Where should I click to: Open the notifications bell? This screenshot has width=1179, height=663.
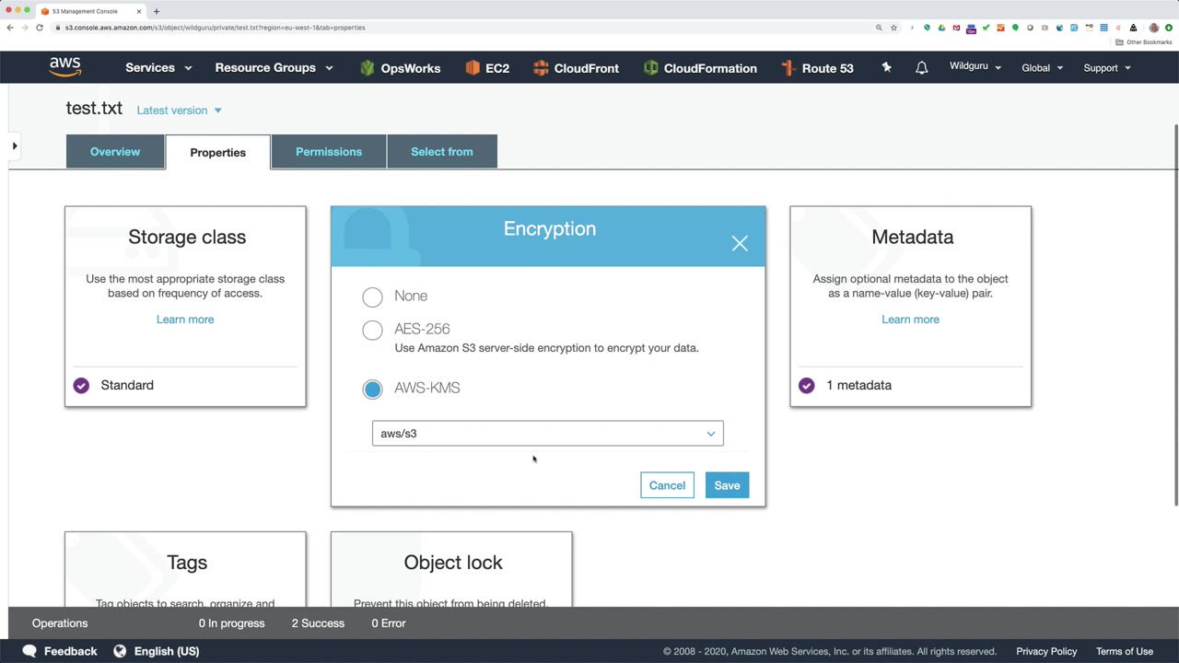[x=921, y=68]
